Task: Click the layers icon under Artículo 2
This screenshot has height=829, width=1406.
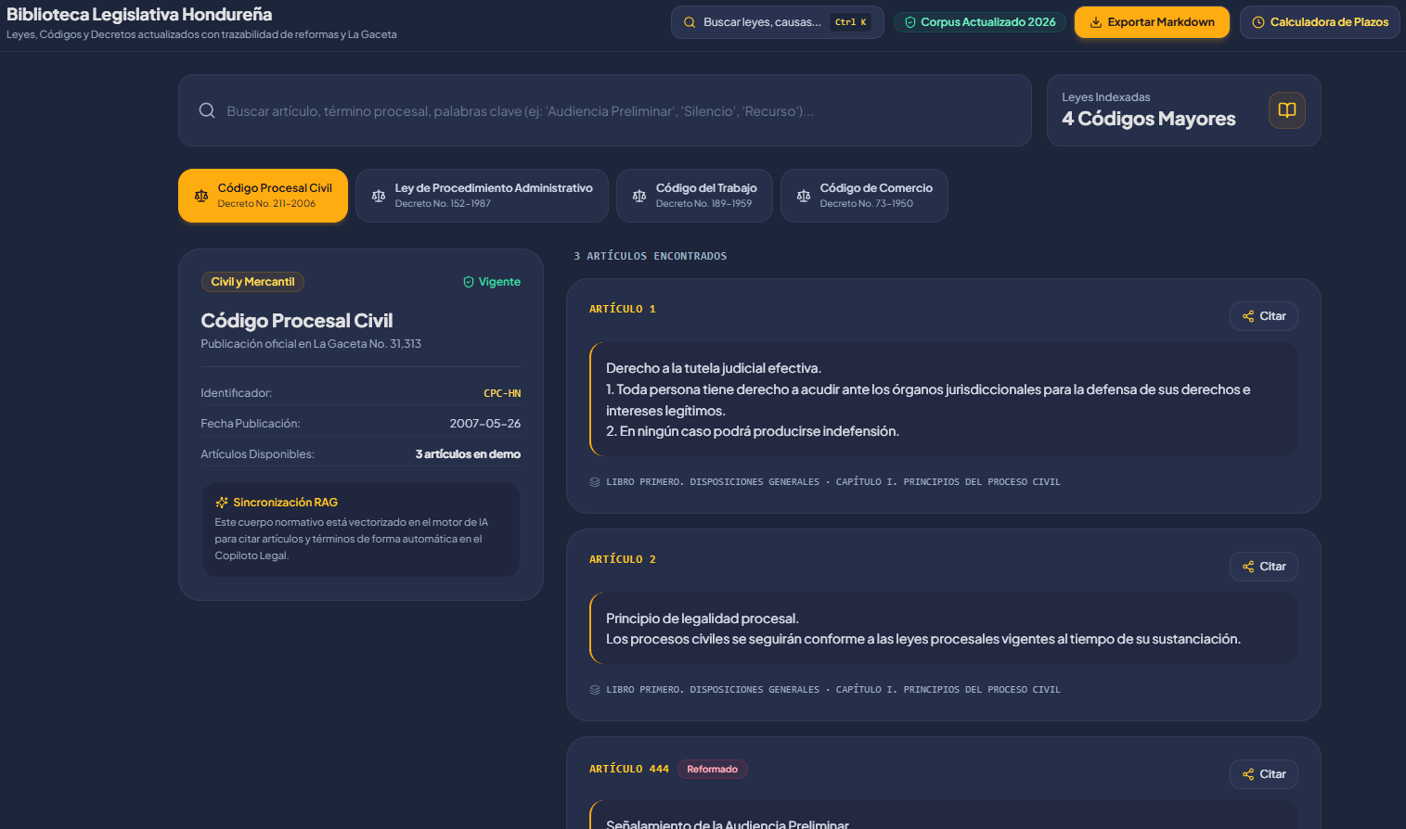Action: (x=595, y=690)
